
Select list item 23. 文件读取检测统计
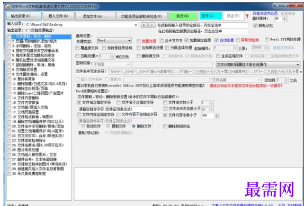pyautogui.click(x=30, y=140)
